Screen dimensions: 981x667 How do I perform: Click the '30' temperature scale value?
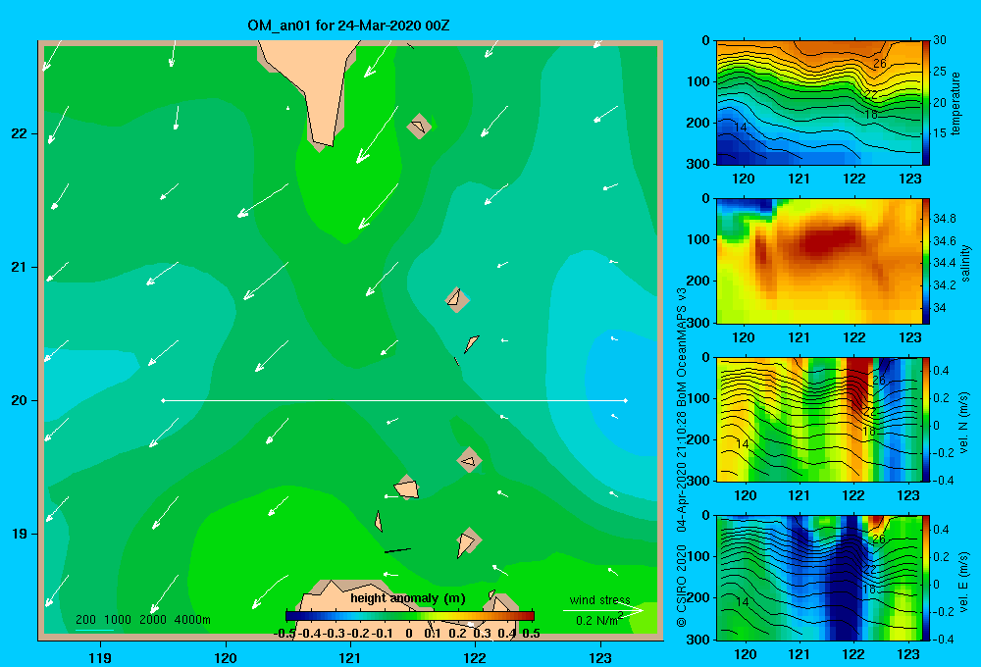click(x=940, y=40)
